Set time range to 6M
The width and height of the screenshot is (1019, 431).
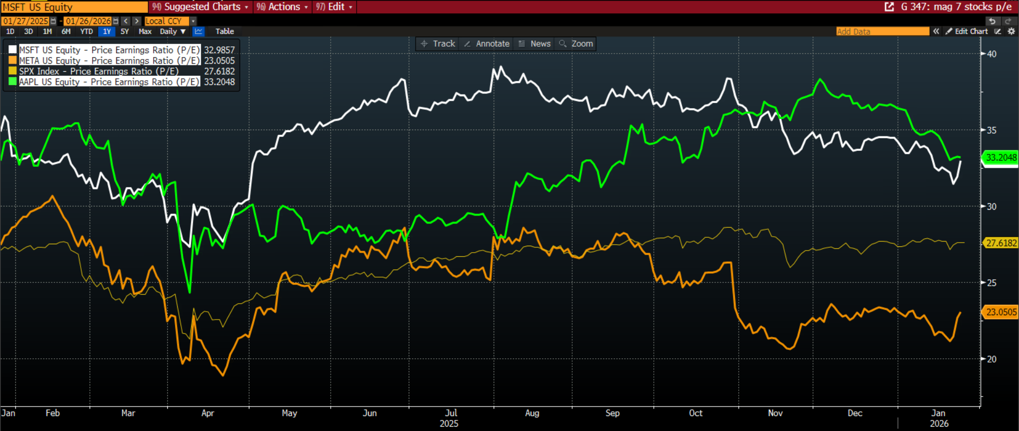(x=66, y=31)
